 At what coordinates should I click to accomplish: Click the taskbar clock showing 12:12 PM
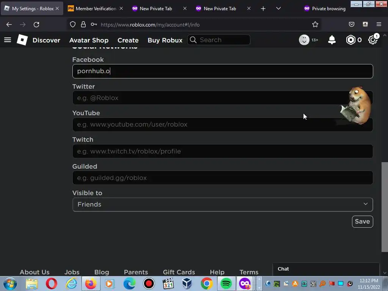(368, 284)
